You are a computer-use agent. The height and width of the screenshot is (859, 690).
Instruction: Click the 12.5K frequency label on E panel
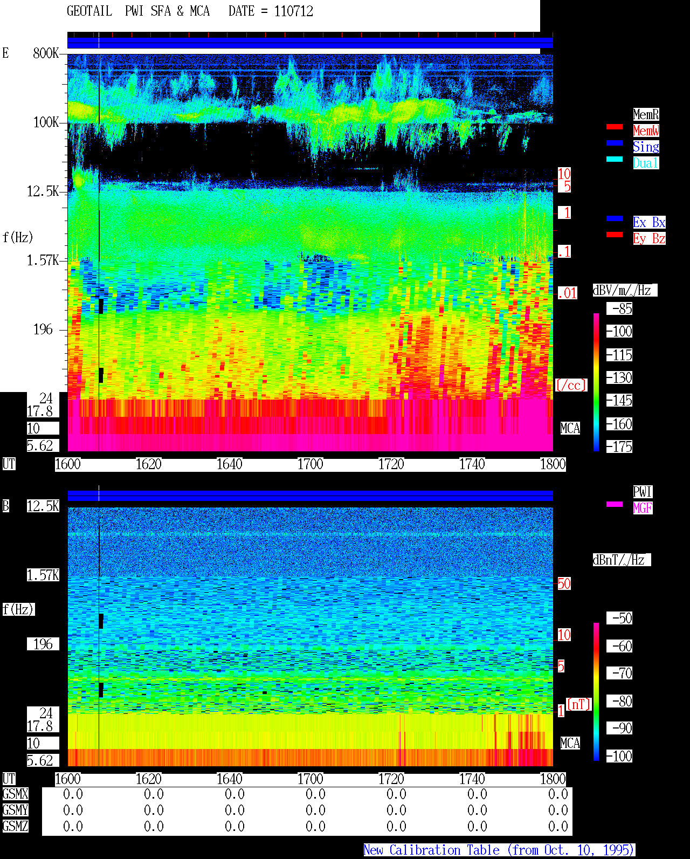coord(43,191)
